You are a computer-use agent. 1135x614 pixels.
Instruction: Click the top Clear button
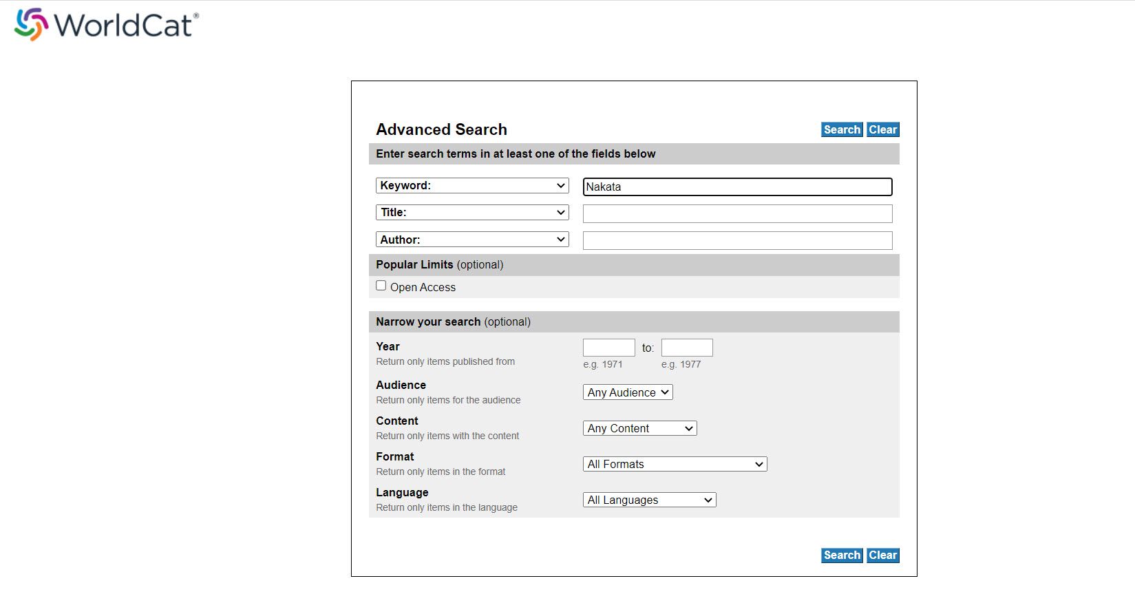pos(882,129)
